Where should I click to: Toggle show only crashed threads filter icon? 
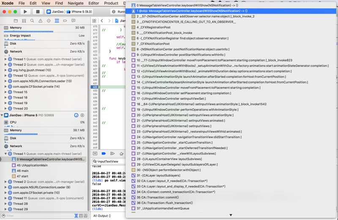(x=76, y=216)
